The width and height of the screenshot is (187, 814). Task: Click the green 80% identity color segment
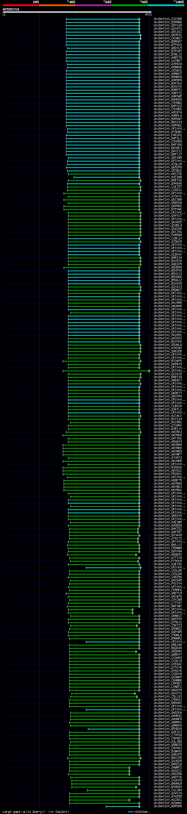130,5
